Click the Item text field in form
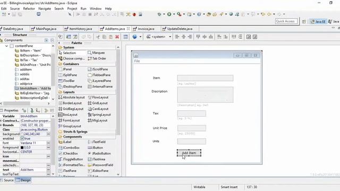340x191 pixels. pos(205,78)
